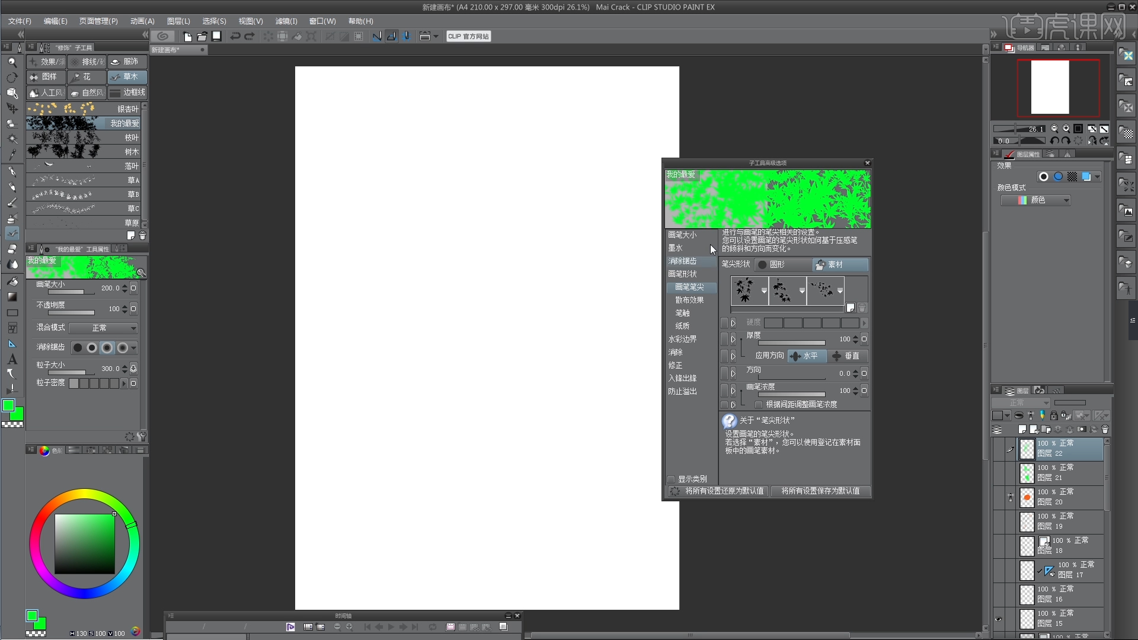Open the 图层(L) menu
1138x640 pixels.
pos(178,21)
